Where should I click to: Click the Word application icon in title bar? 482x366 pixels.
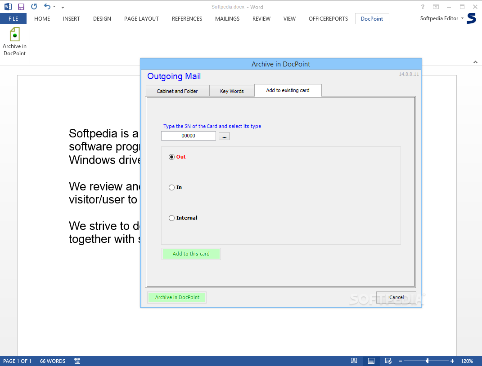pyautogui.click(x=8, y=6)
